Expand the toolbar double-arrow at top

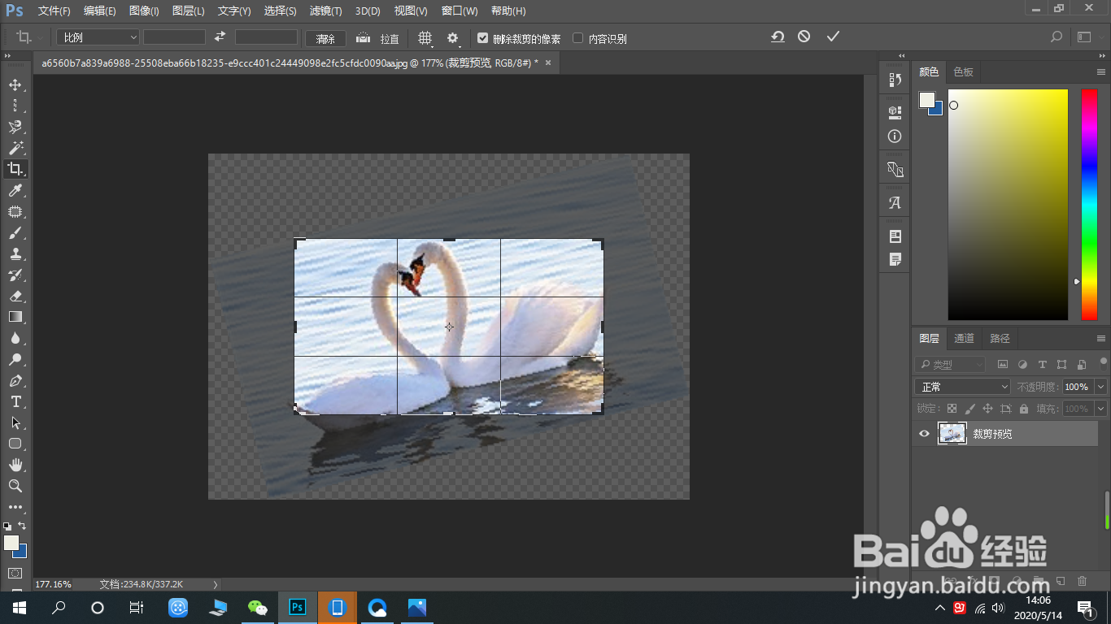(x=7, y=56)
